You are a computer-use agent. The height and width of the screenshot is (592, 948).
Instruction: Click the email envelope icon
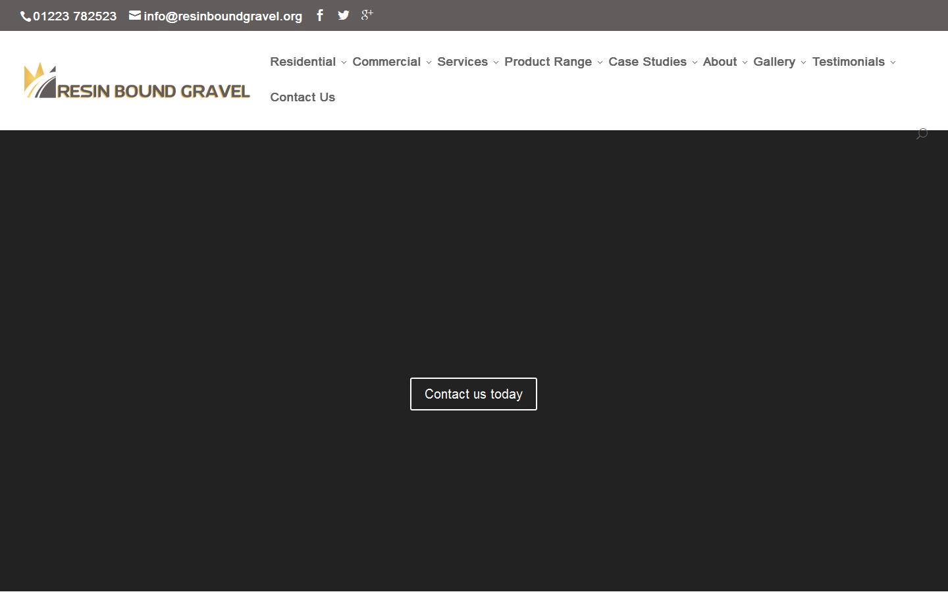point(134,14)
